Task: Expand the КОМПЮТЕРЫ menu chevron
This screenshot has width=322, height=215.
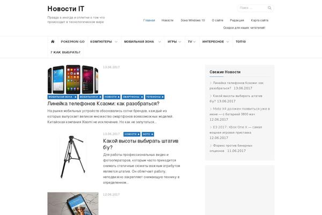Action: (x=116, y=42)
